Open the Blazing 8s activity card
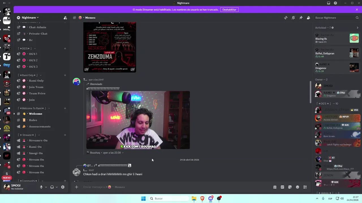This screenshot has height=203, width=362. point(337,38)
